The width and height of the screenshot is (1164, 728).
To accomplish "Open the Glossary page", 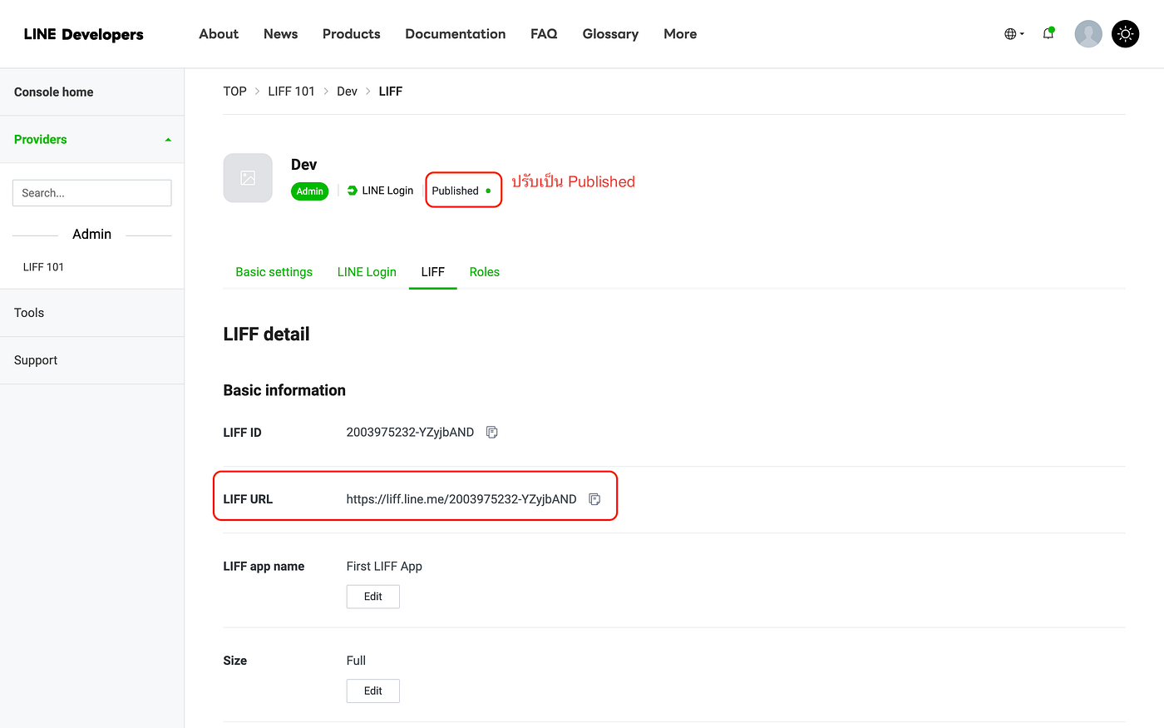I will pos(610,34).
